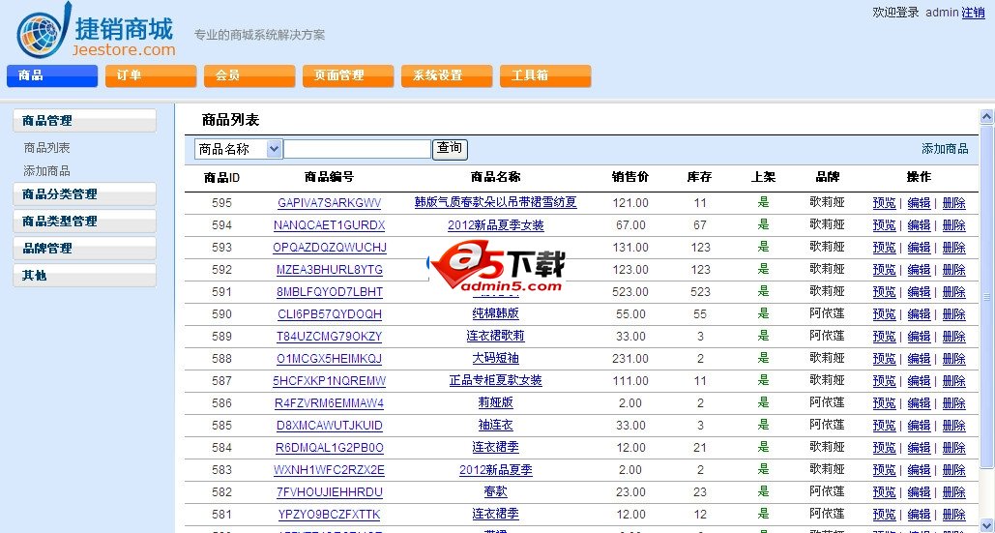Open product code D8XMCAWUTJKUID

[x=330, y=425]
